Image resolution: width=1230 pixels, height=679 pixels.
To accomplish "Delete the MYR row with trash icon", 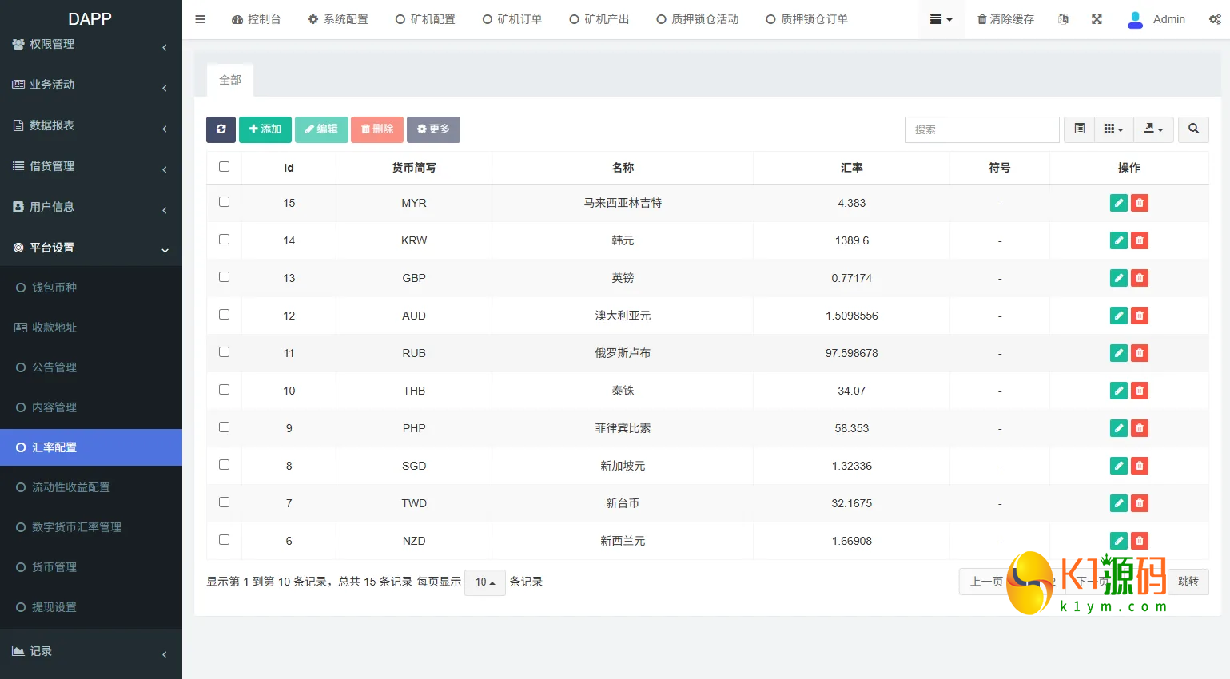I will (x=1140, y=203).
